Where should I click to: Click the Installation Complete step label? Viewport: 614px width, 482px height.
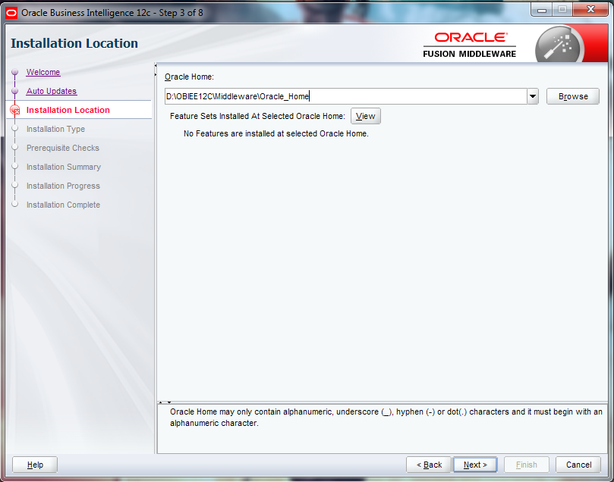(63, 205)
